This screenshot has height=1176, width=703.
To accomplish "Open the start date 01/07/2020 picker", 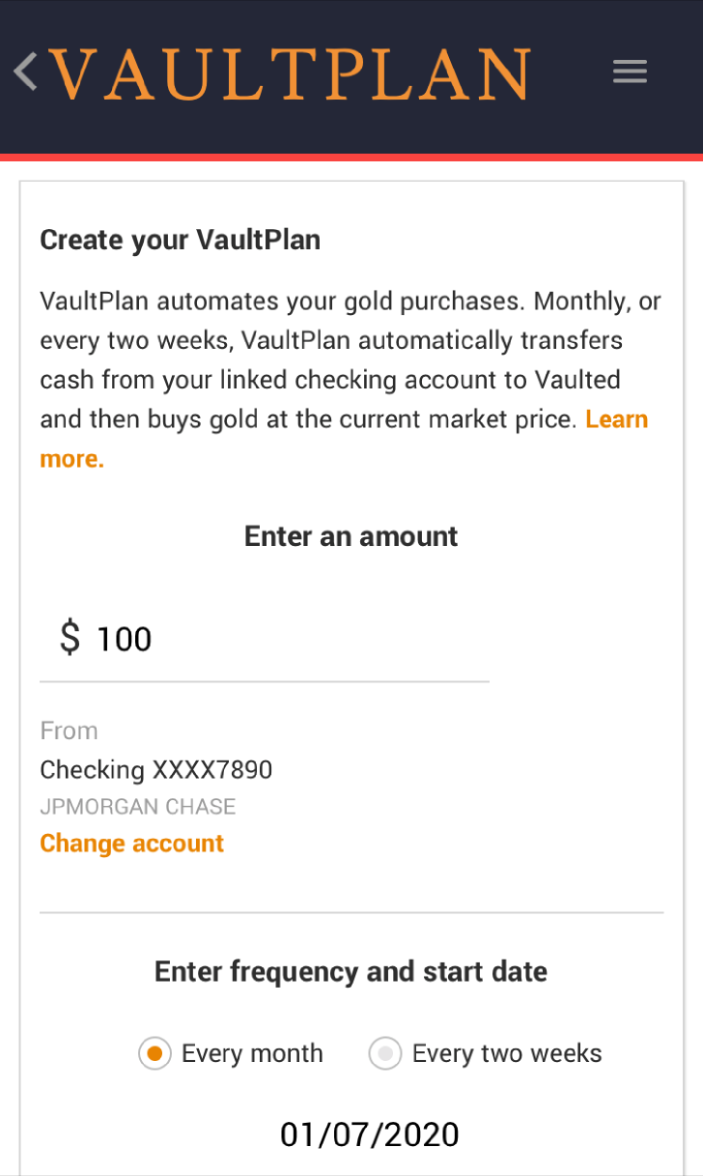I will coord(369,1134).
